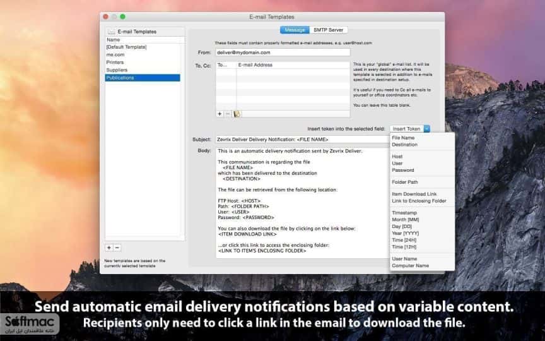
Task: Choose Time [24H] token
Action: coord(404,240)
